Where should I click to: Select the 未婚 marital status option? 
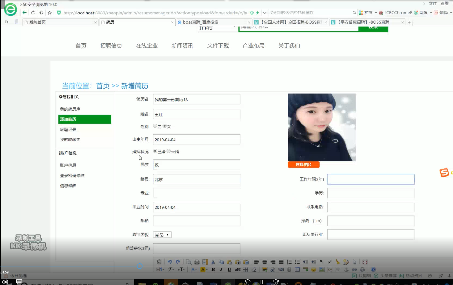(169, 151)
